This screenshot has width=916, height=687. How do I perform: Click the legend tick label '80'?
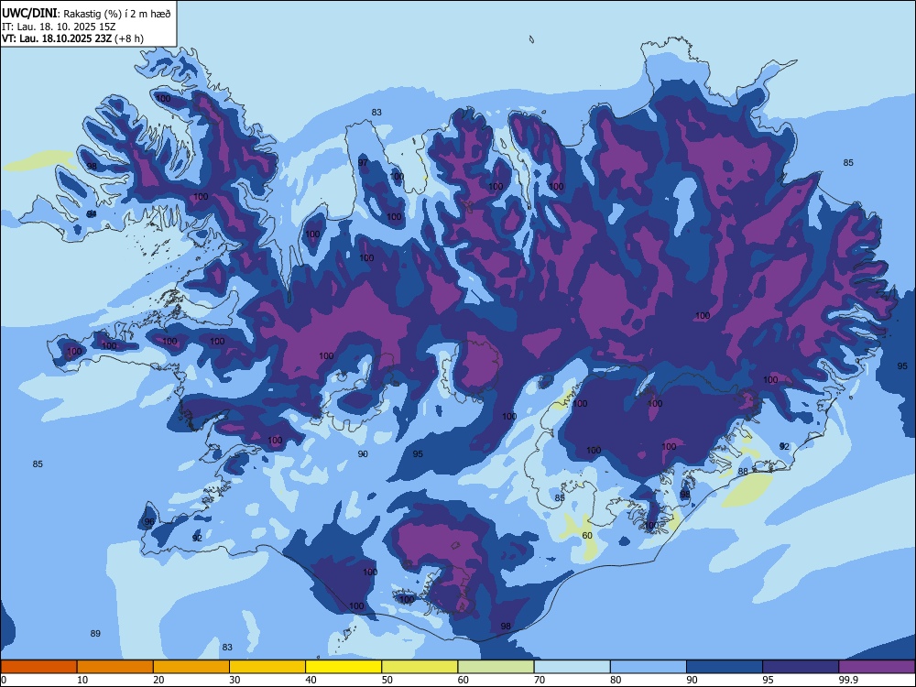[616, 680]
